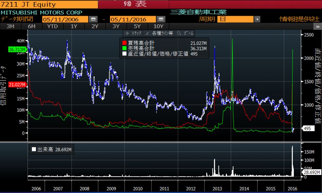322x193 pixels.
Task: Click the 信用取引データ vertical axis title
Action: tap(4, 85)
